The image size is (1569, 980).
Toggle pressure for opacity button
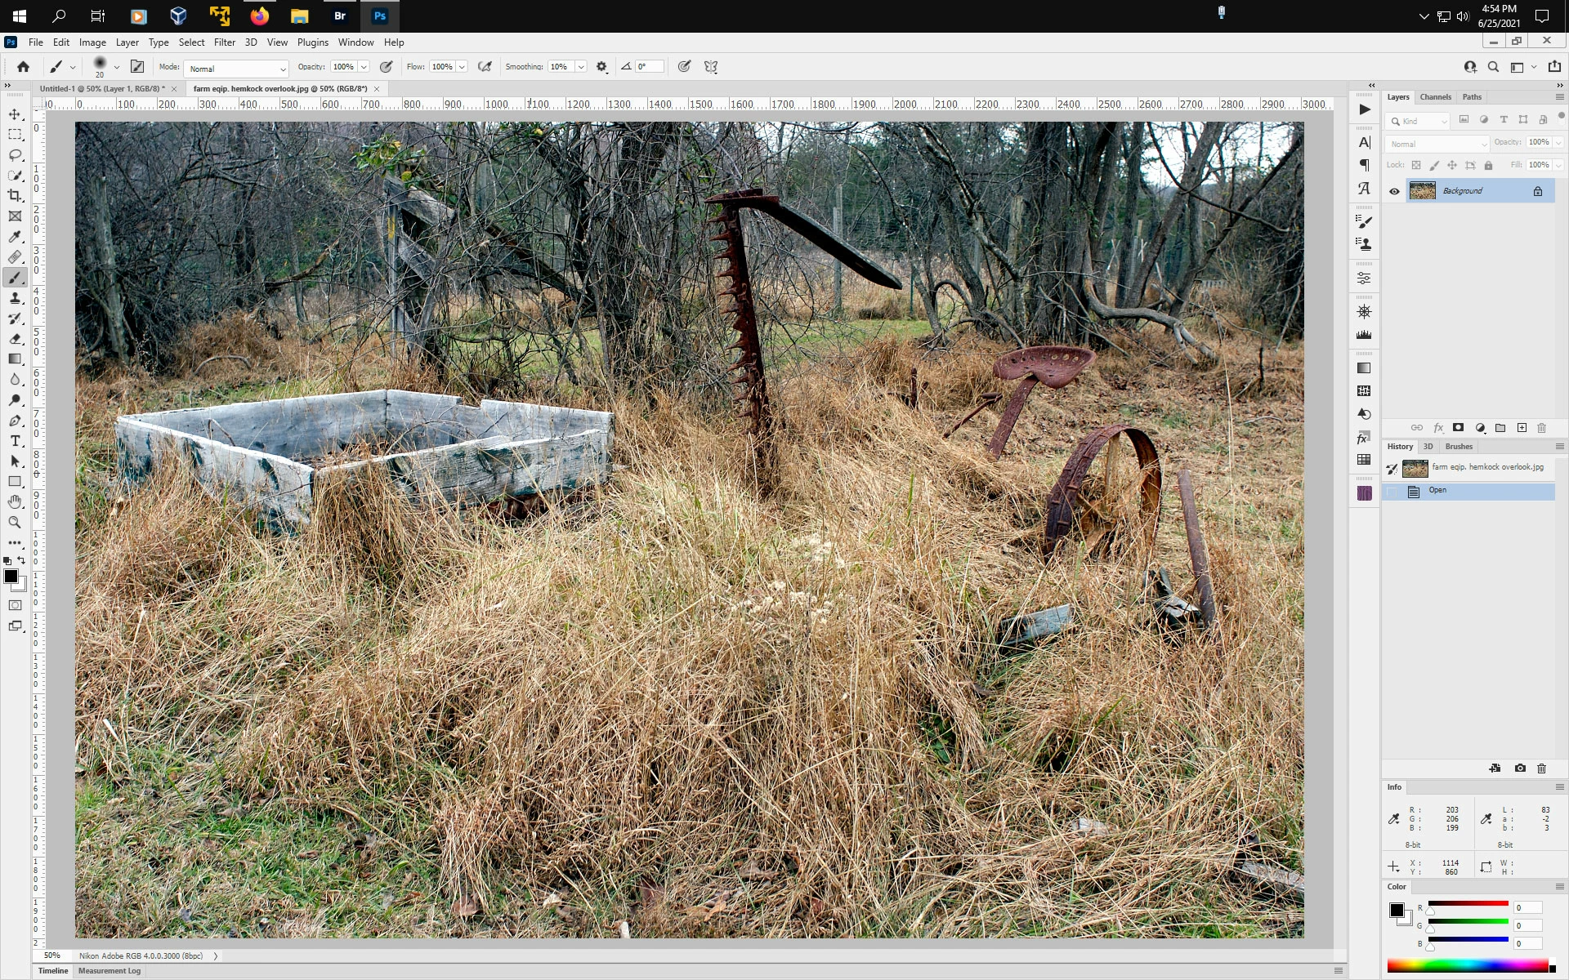coord(387,67)
